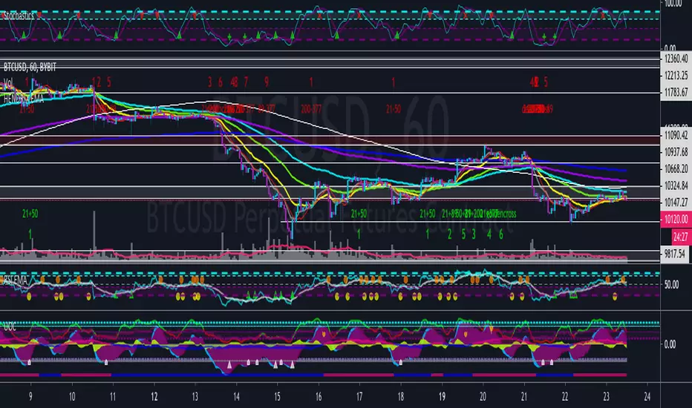
Task: Click the 11783.67 price level label
Action: pyautogui.click(x=676, y=92)
